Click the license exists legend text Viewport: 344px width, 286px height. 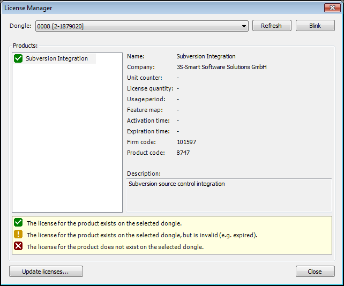(x=104, y=223)
